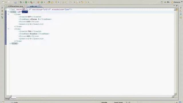Show more perspectives chevron
This screenshot has width=183, height=103.
(x=182, y=2)
